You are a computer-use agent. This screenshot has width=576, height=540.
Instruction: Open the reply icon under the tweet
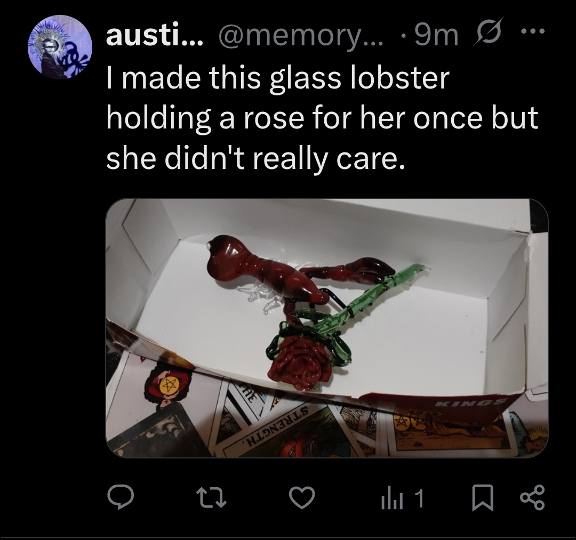point(121,497)
